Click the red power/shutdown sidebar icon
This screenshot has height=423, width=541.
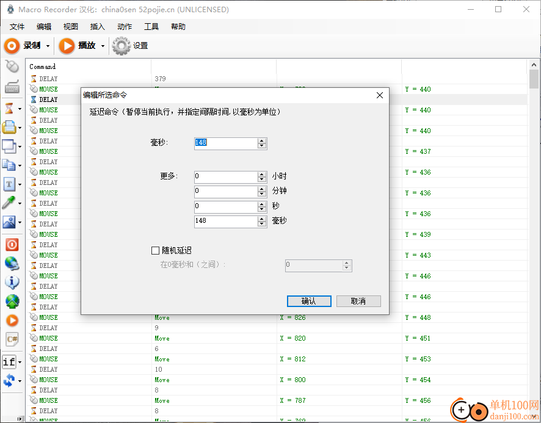12,245
